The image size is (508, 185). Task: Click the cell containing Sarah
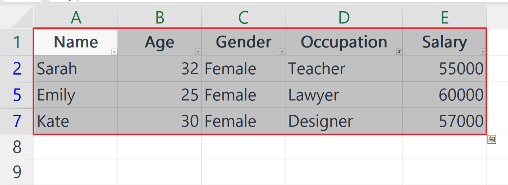tap(76, 69)
